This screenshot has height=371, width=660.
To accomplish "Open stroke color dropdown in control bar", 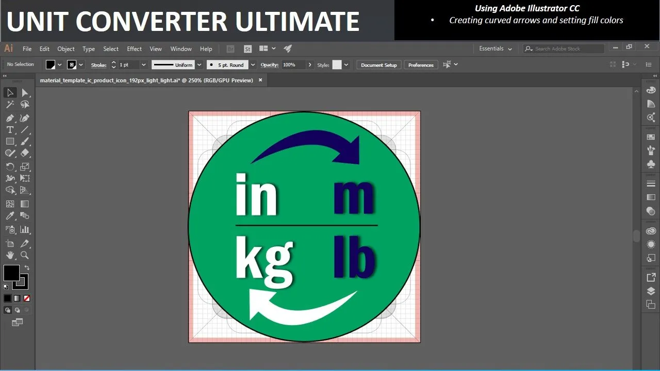I will [x=81, y=65].
